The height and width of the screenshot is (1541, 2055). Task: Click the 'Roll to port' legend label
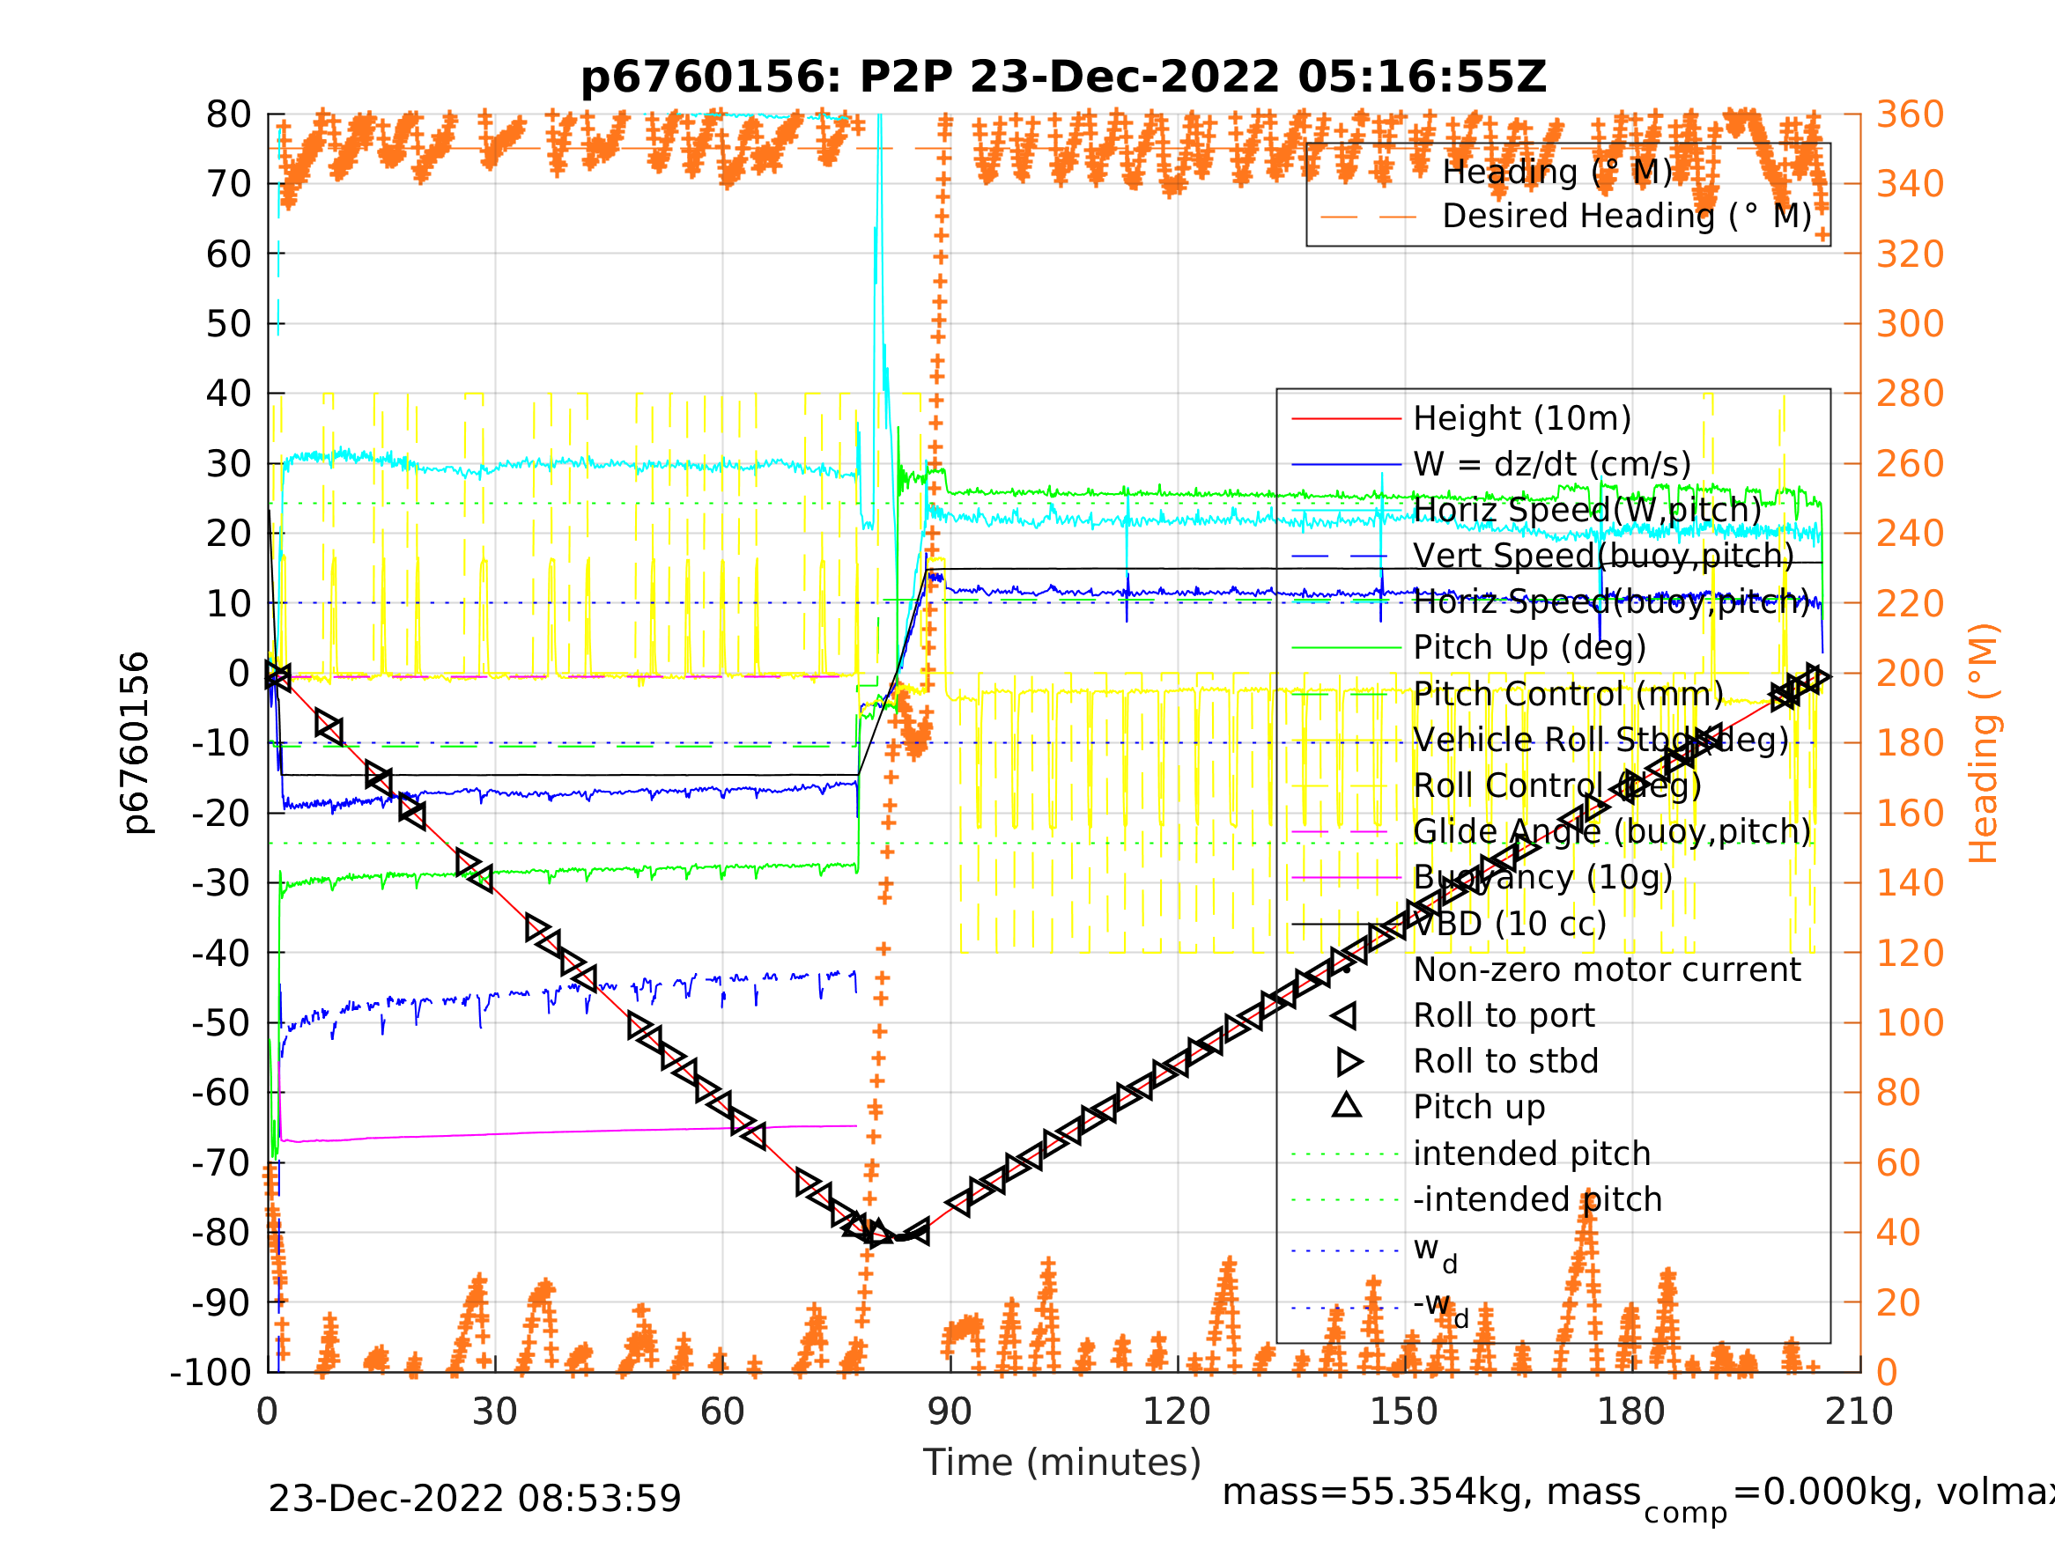pyautogui.click(x=1504, y=1015)
